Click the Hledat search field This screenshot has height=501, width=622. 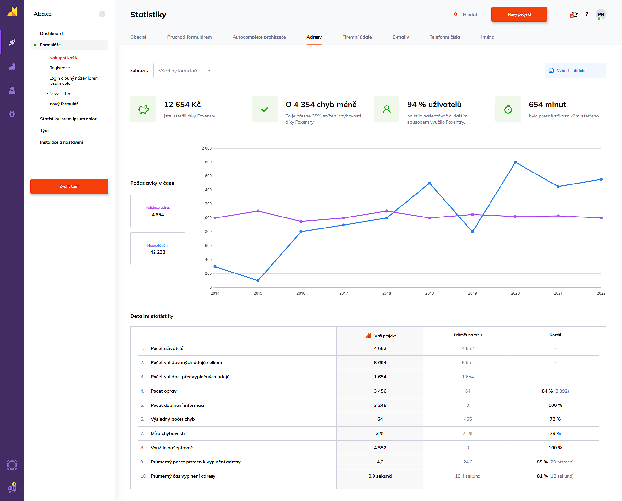[469, 14]
